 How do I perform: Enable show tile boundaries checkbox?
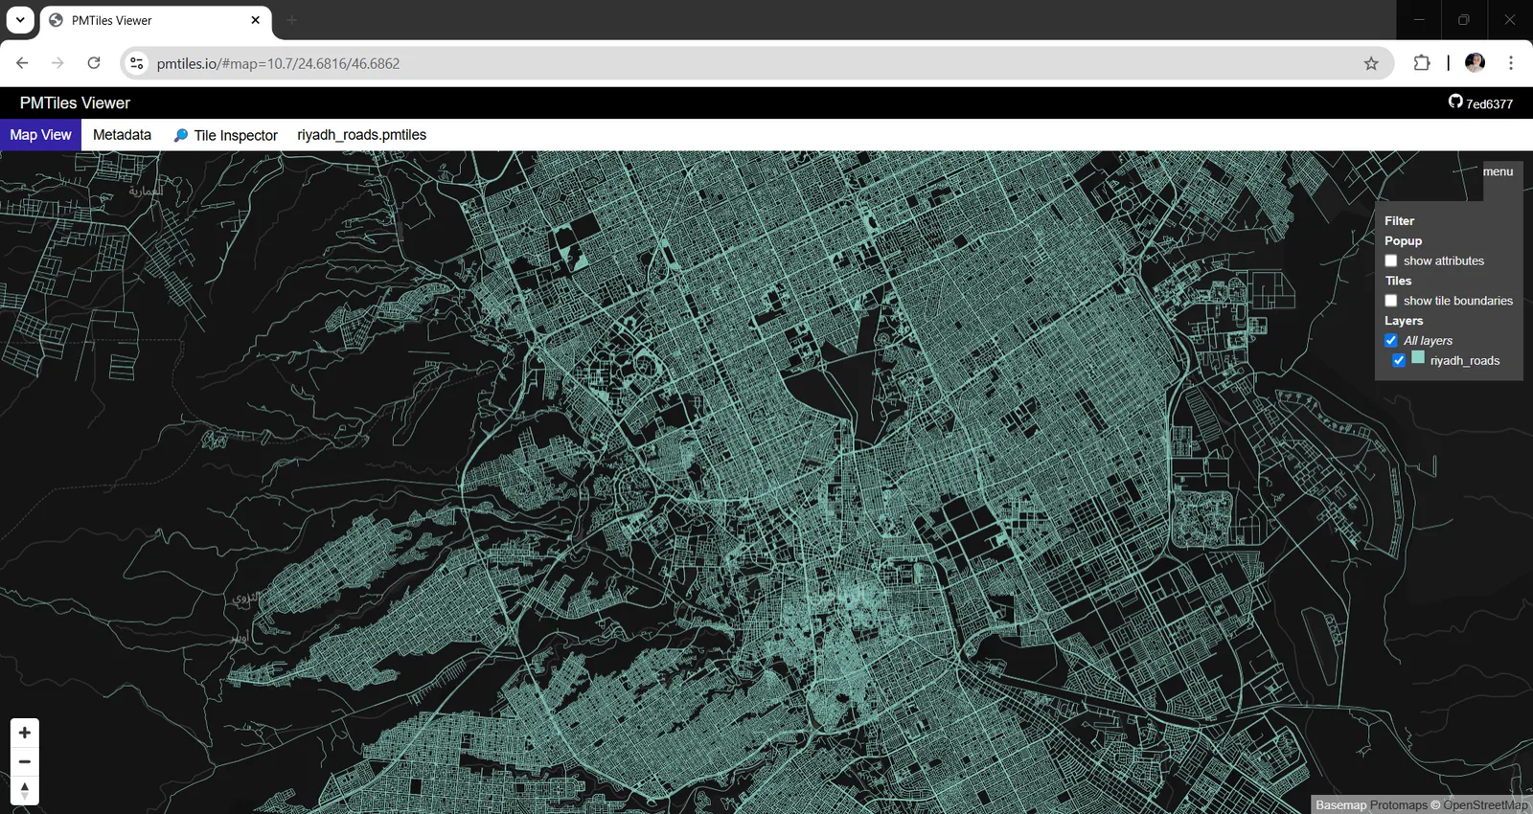pyautogui.click(x=1391, y=301)
